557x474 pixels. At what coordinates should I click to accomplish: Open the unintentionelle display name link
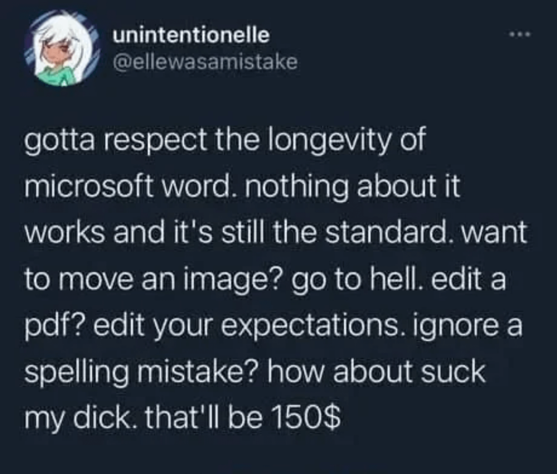(x=191, y=36)
